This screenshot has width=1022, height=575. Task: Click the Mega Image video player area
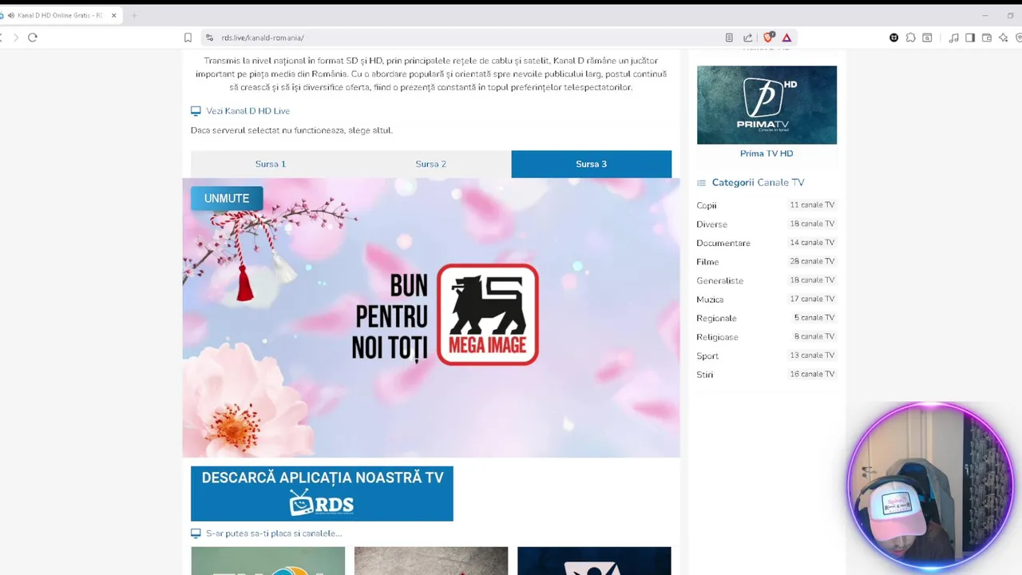click(x=431, y=318)
